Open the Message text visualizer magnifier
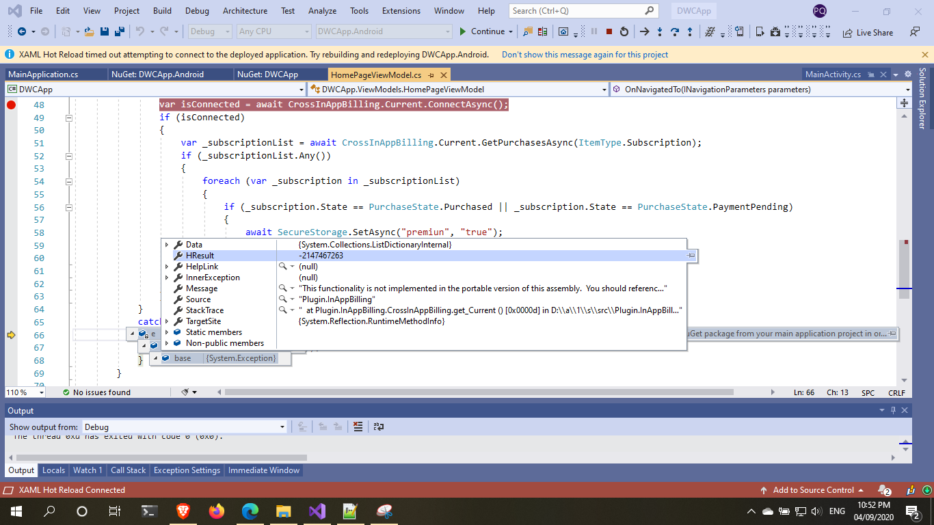The height and width of the screenshot is (525, 934). click(x=283, y=288)
